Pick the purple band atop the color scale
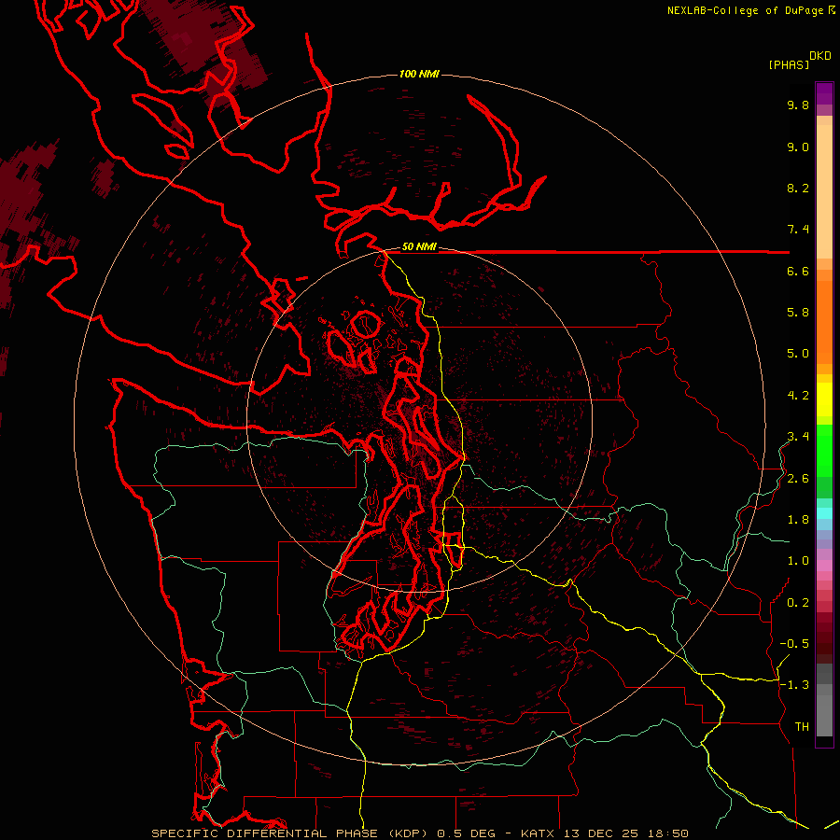The image size is (840, 840). pos(824,93)
